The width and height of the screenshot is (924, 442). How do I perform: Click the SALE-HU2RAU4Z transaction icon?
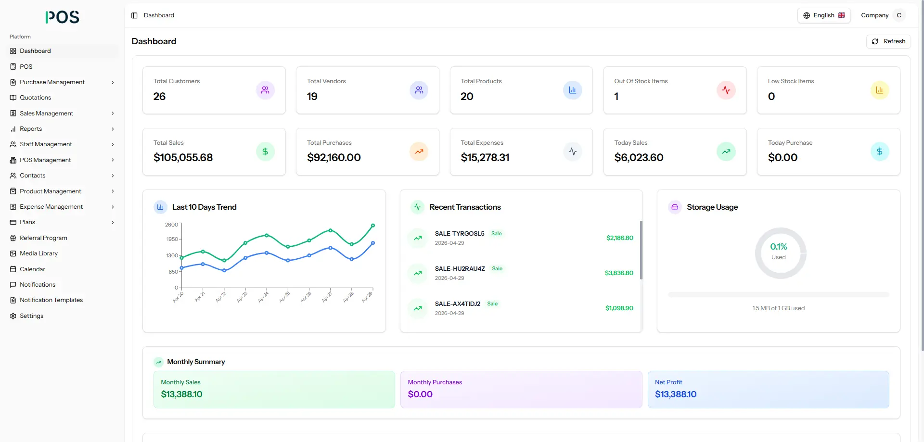(418, 273)
